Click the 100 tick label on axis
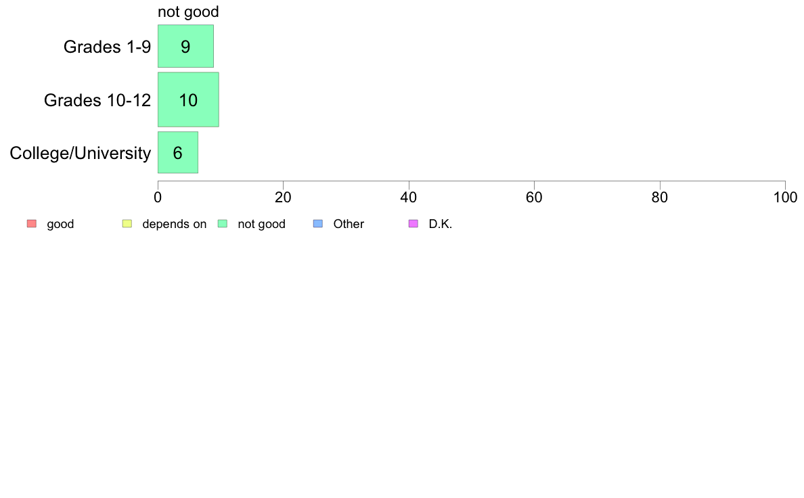The width and height of the screenshot is (804, 498). tap(786, 198)
